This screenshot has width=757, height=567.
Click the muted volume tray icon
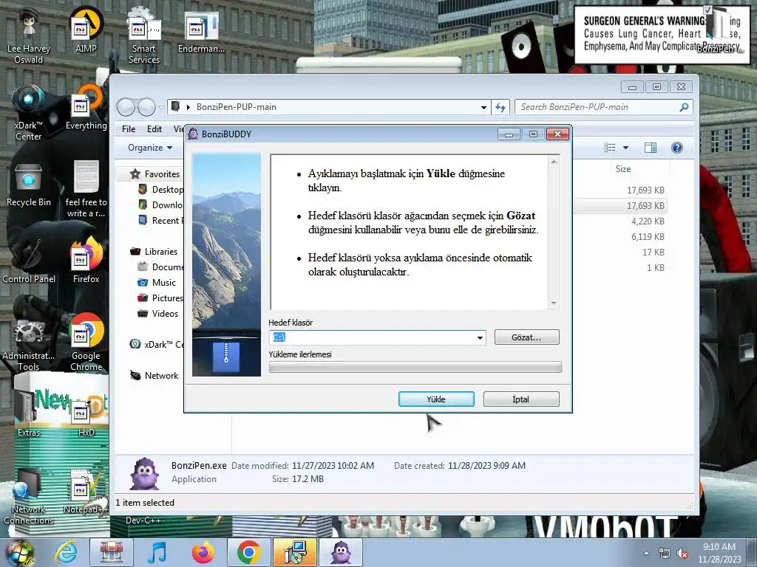tap(682, 554)
